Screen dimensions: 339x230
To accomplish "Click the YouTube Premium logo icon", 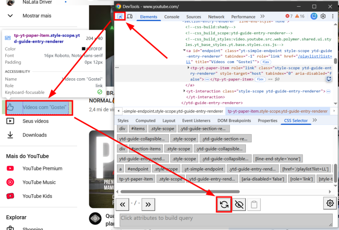I will 10,168.
